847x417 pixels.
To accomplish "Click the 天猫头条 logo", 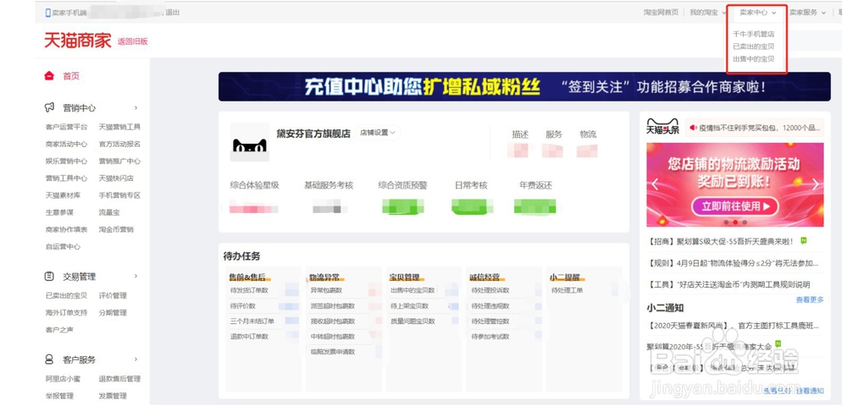I will (663, 126).
